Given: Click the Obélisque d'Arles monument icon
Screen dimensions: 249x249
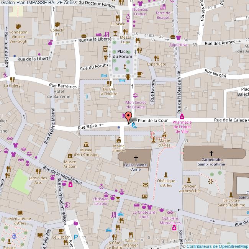Looking at the screenshot, I should click(166, 174).
